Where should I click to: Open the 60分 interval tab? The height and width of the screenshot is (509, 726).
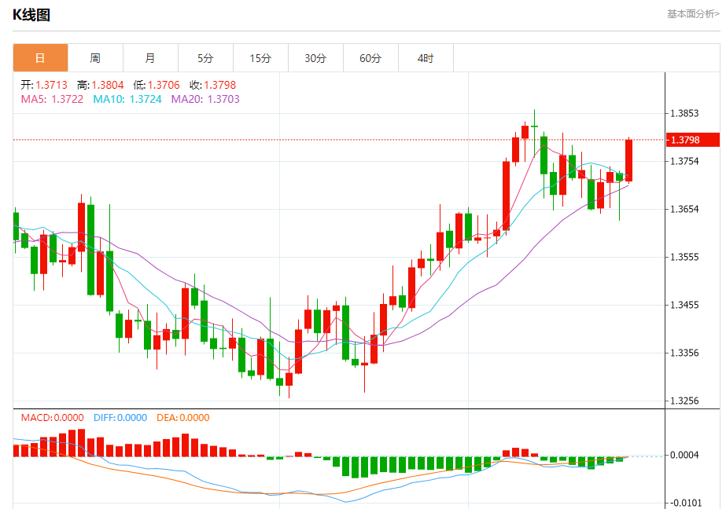371,58
